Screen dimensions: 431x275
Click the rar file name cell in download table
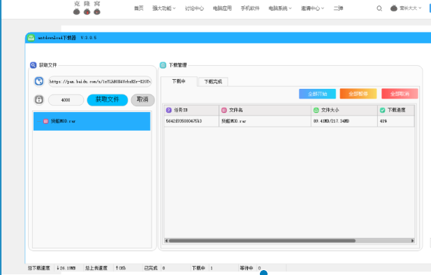tap(265, 121)
